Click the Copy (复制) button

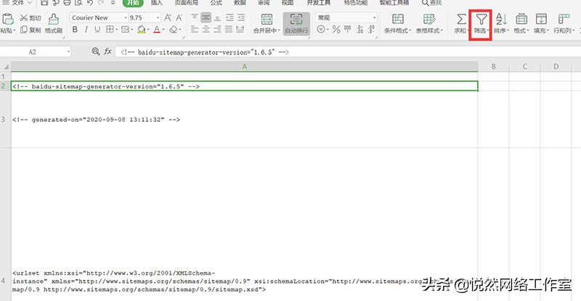click(x=31, y=30)
